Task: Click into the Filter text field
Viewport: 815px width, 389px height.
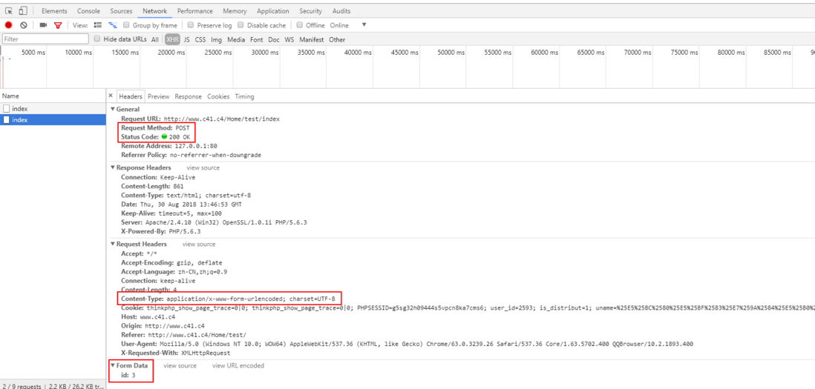Action: point(45,39)
